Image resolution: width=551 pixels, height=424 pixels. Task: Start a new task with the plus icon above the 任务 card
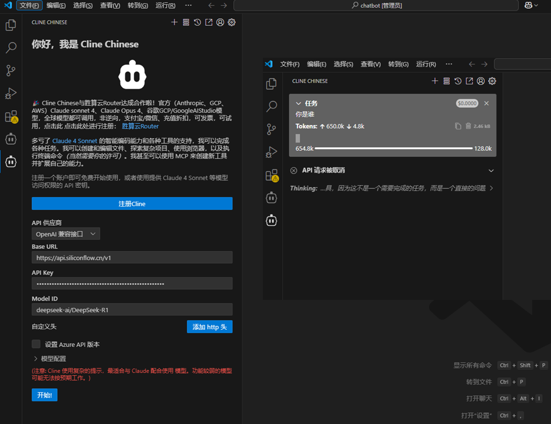click(x=435, y=81)
